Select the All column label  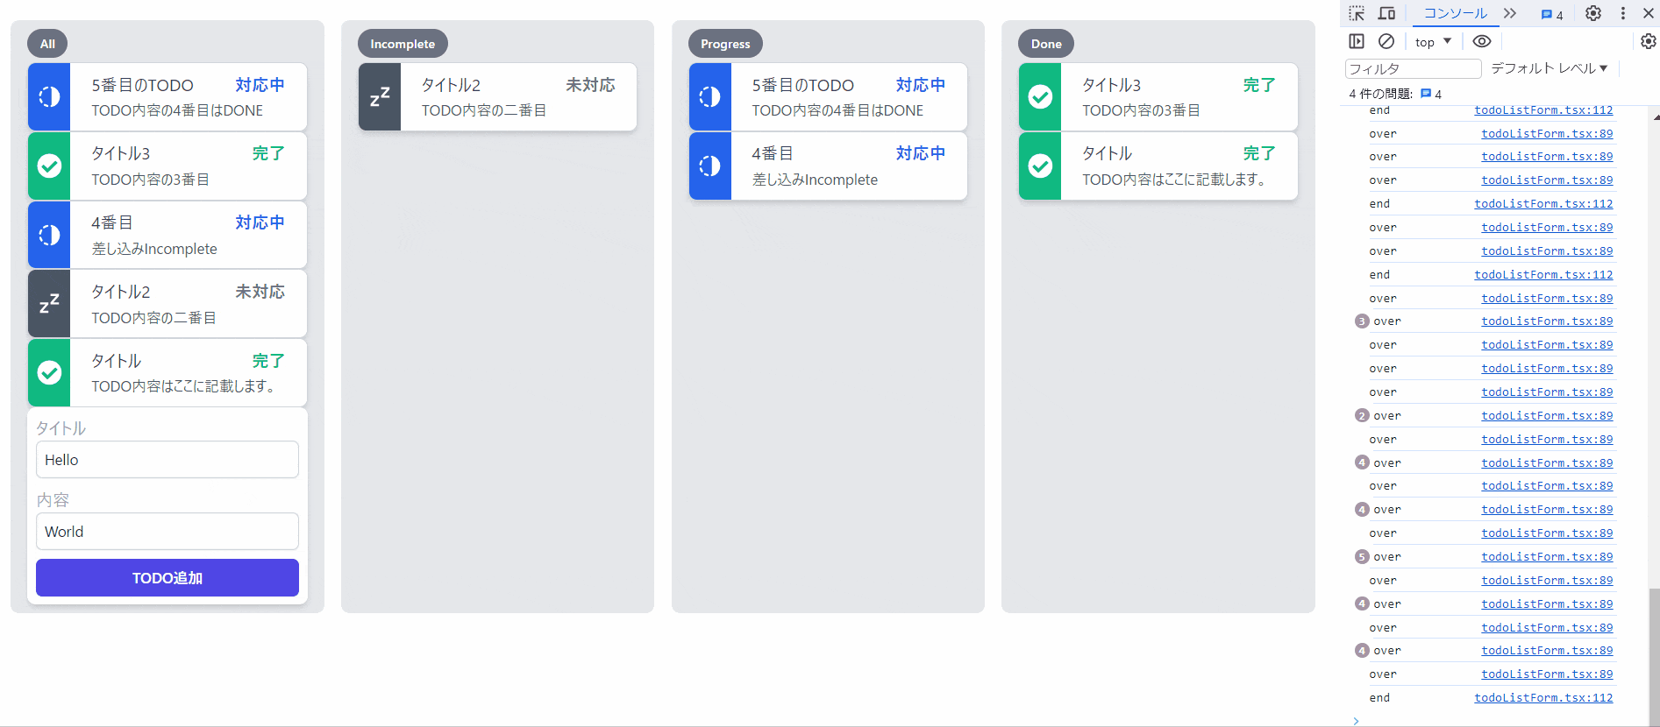[47, 44]
